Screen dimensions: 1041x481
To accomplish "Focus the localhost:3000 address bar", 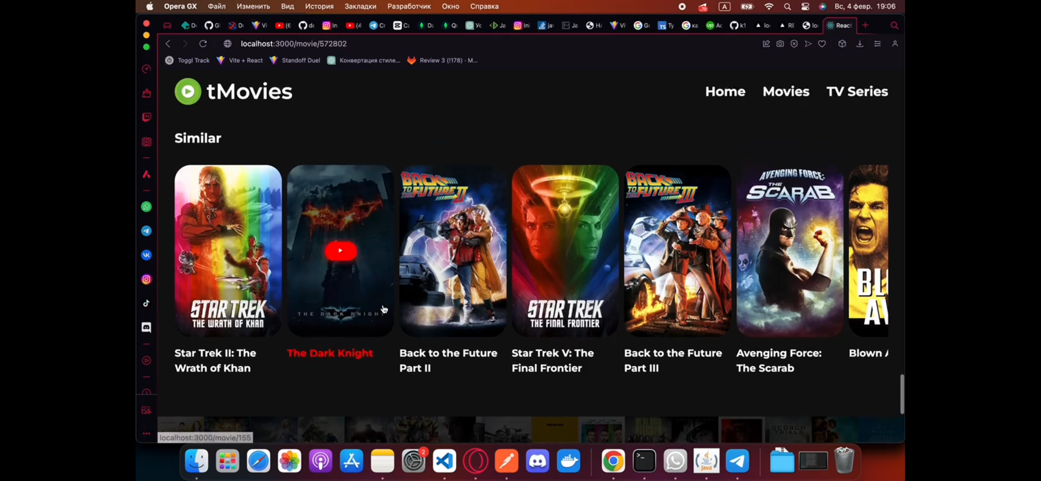I will tap(294, 44).
